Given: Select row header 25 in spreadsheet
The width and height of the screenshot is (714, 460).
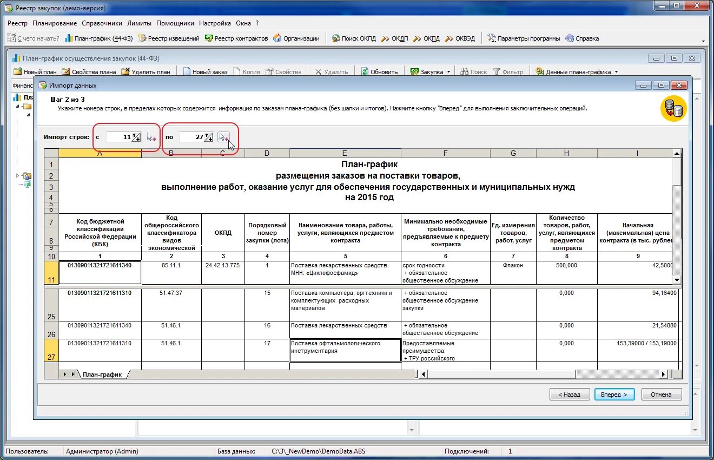Looking at the screenshot, I should [x=51, y=305].
